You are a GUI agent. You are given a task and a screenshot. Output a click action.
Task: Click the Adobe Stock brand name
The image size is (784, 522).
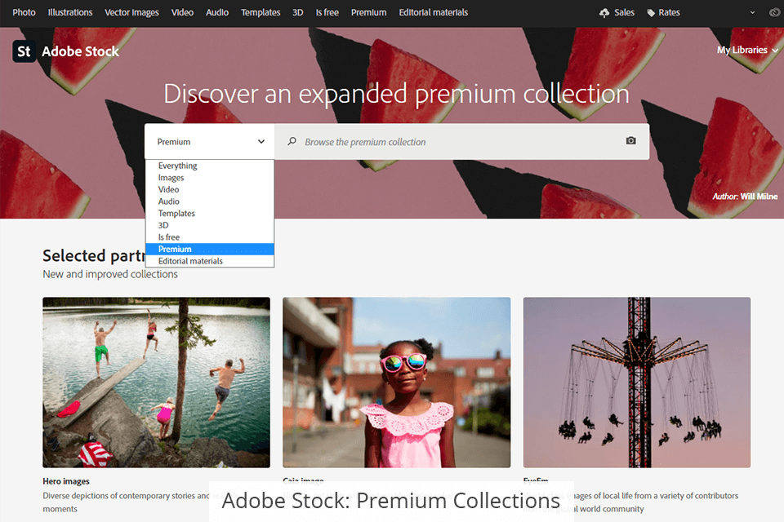[x=80, y=51]
